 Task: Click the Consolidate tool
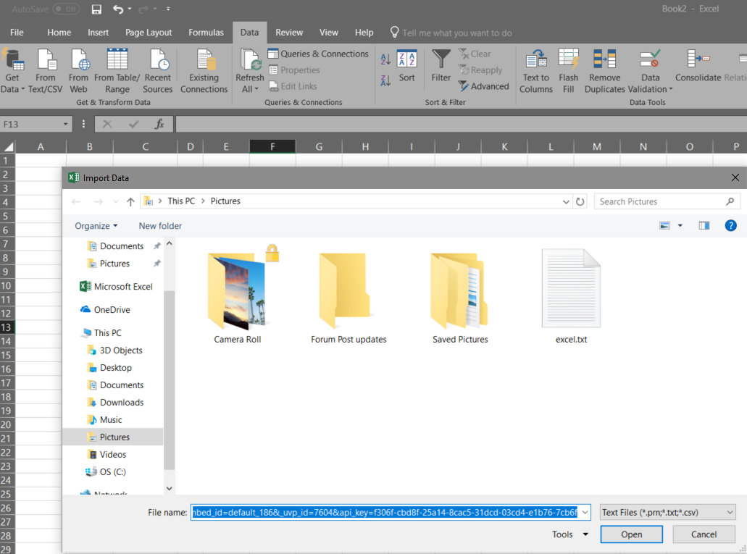pyautogui.click(x=698, y=66)
